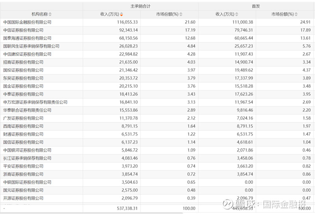
Task: Select 国信证券股份有限公司 row name
Action: [23, 142]
